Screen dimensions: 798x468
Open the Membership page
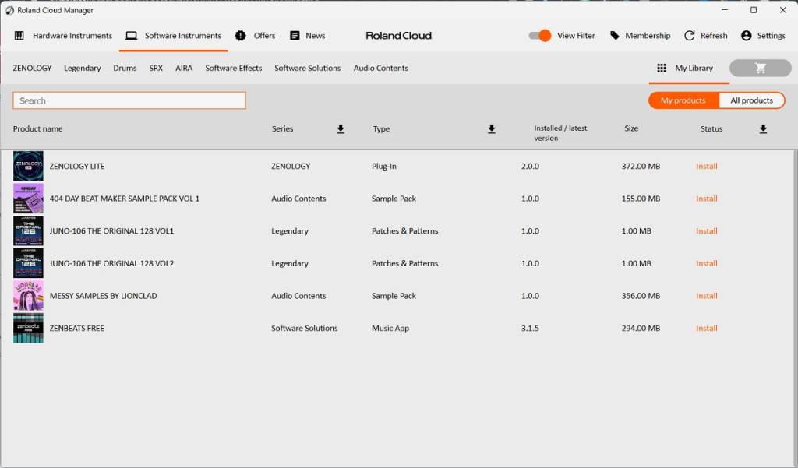point(648,35)
